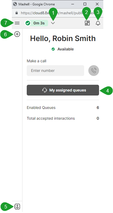Select the Enabled Queues row
Viewport: 113px width, 213px height.
point(63,108)
